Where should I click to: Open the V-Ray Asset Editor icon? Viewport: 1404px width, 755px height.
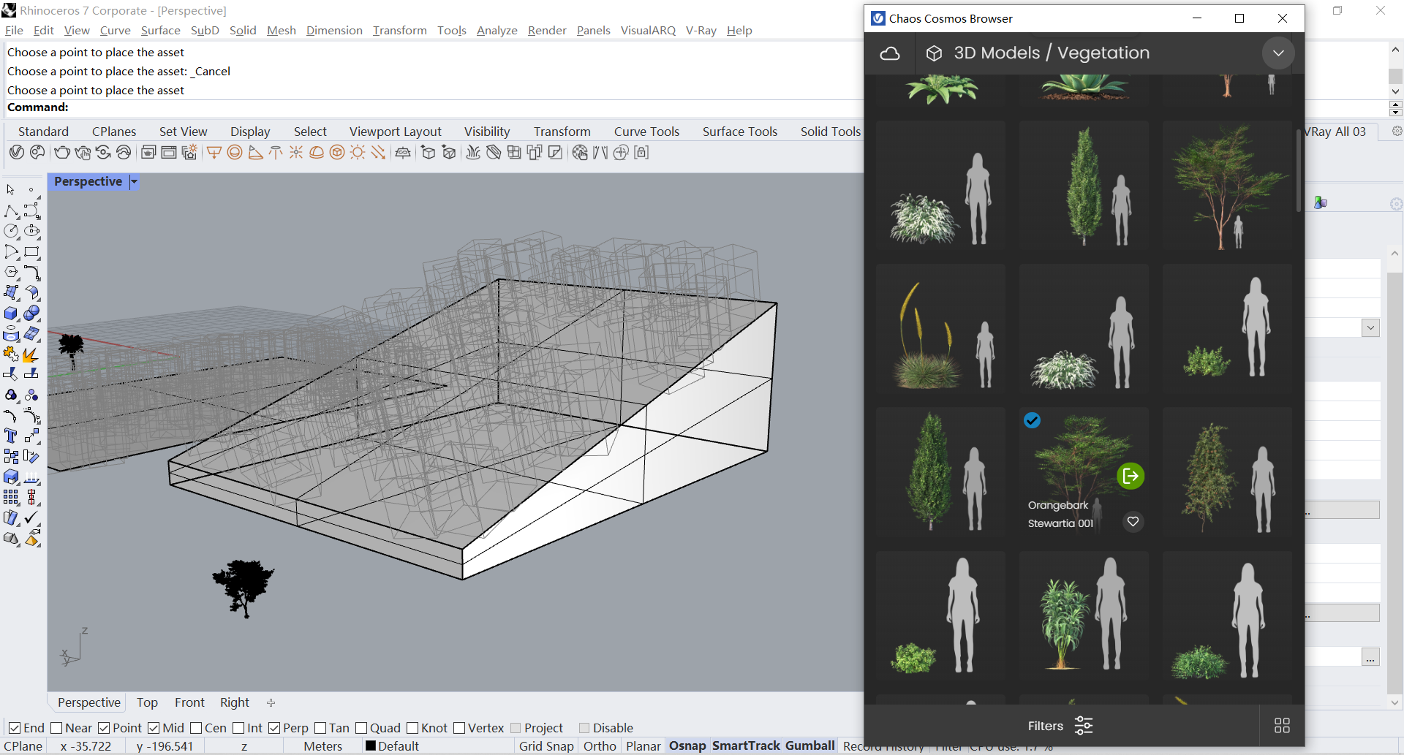17,153
